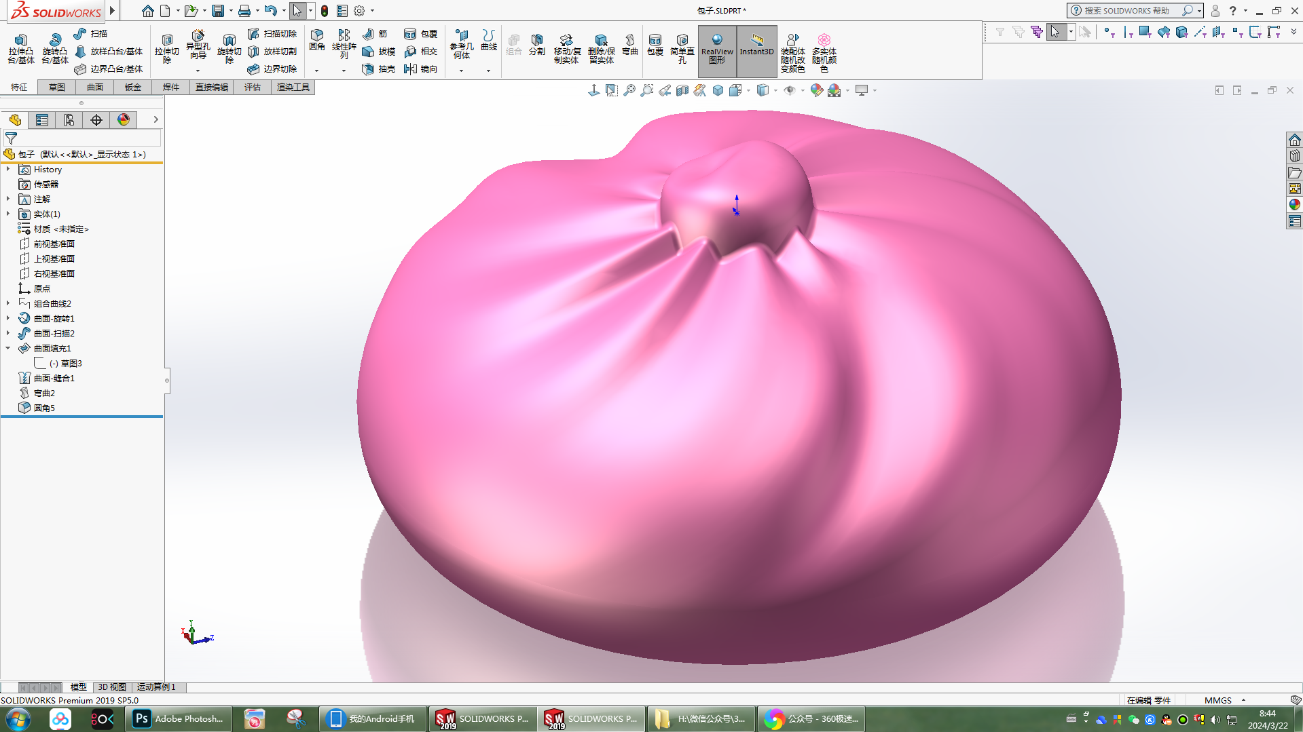The width and height of the screenshot is (1303, 732).
Task: Click the SOLIDWORKS help search field
Action: 1131,11
